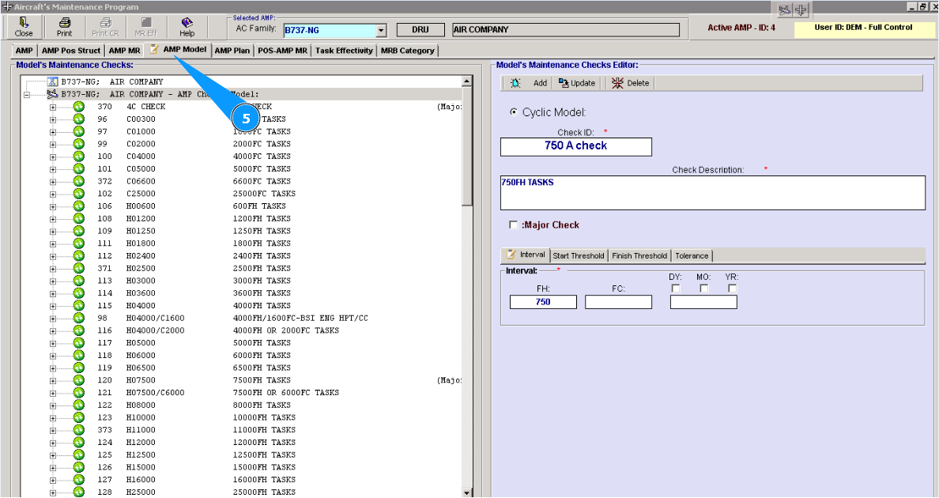Collapse the AMP Check Model root node

[x=26, y=95]
